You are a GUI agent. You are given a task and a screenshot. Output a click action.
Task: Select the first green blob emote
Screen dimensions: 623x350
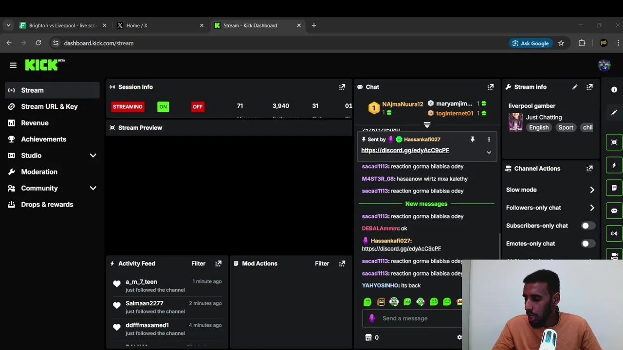[367, 302]
